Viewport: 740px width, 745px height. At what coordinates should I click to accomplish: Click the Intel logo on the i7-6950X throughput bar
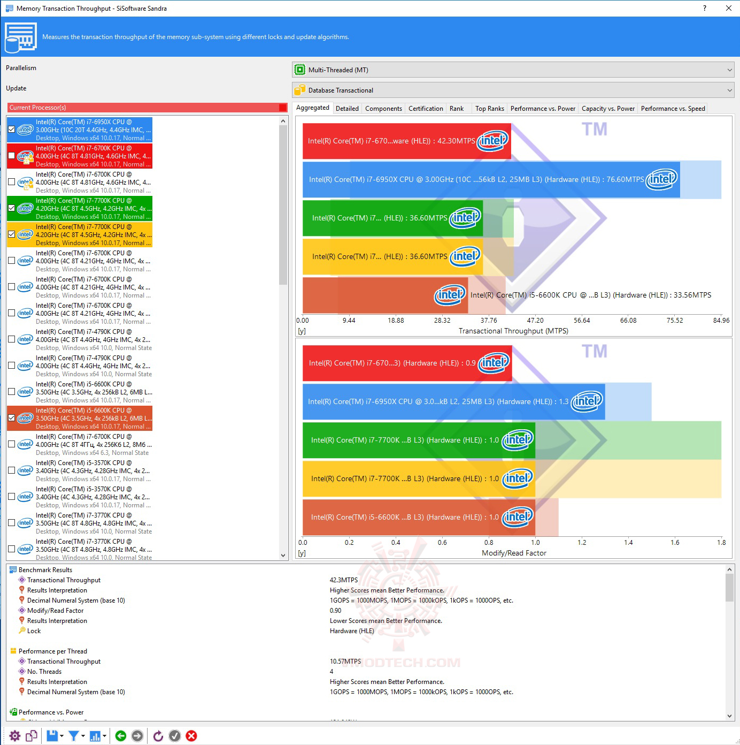662,179
